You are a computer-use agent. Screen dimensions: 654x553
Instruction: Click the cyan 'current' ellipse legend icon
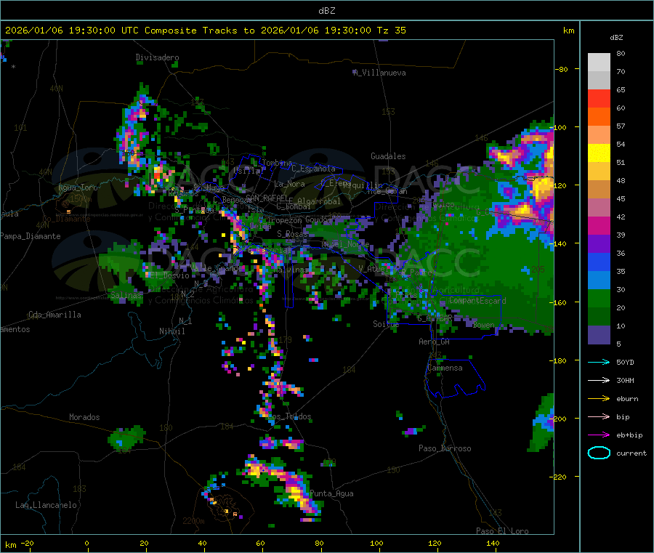599,453
